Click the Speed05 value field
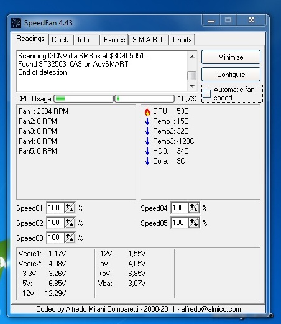This screenshot has height=324, width=281. pos(180,223)
